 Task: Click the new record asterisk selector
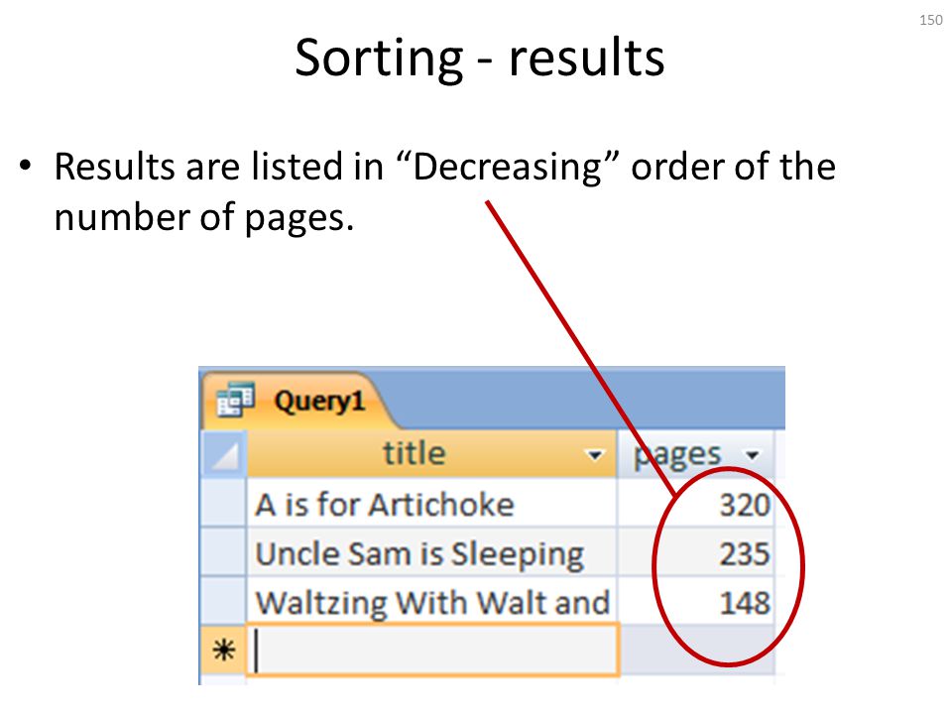(x=223, y=651)
